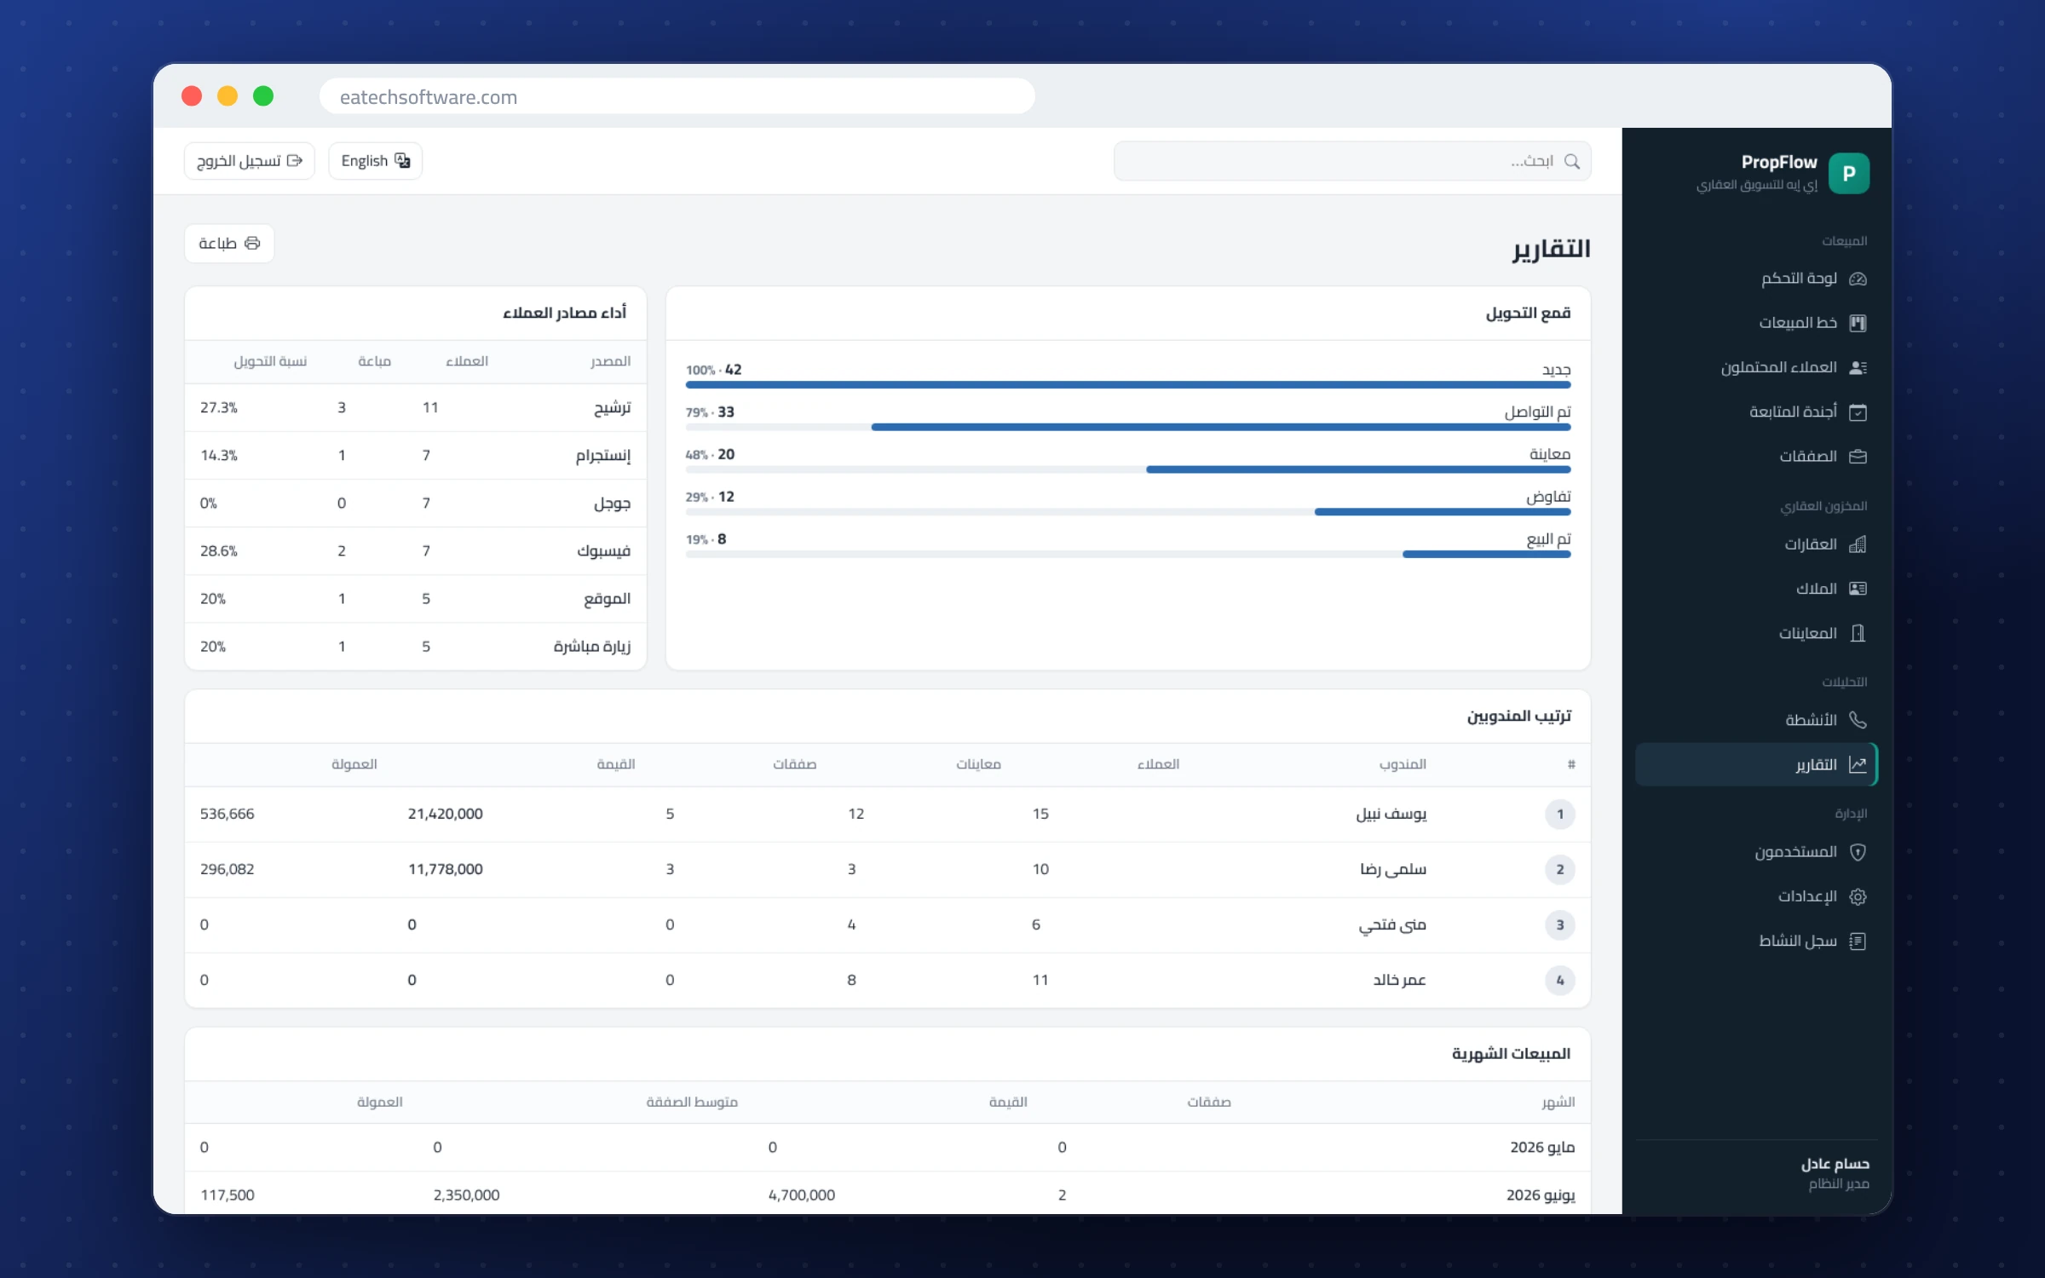
Task: Switch language with the English button
Action: [375, 161]
